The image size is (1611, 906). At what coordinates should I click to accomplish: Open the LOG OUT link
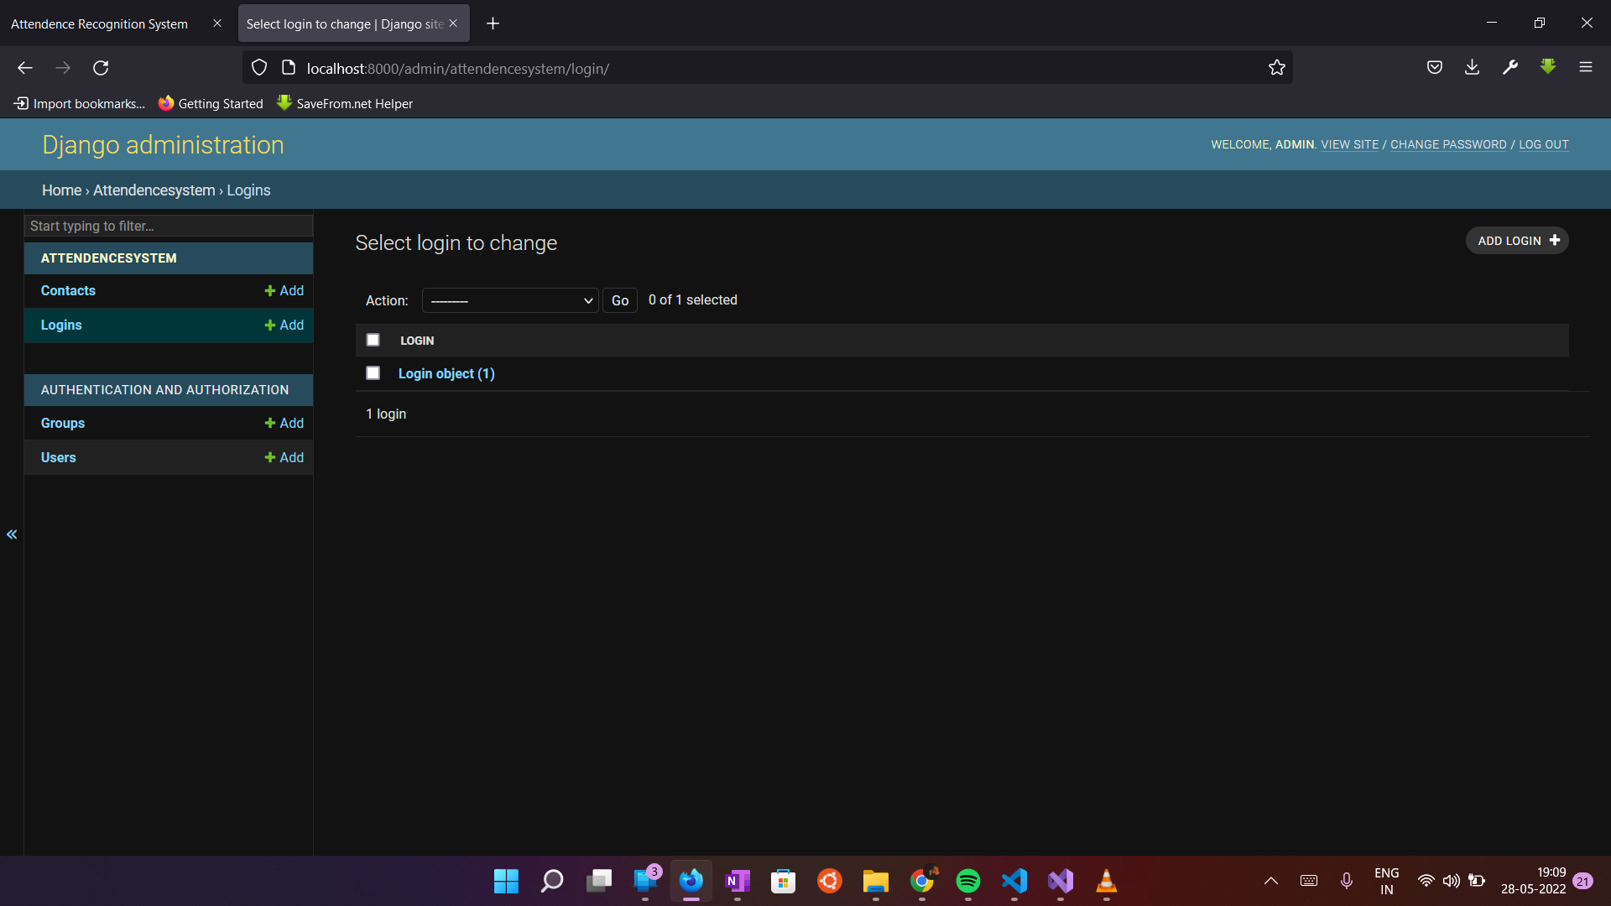pyautogui.click(x=1543, y=144)
